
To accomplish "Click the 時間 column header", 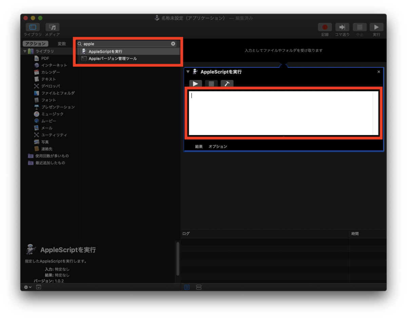I will point(368,234).
